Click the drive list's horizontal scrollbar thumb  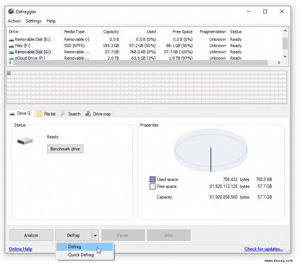141,63
